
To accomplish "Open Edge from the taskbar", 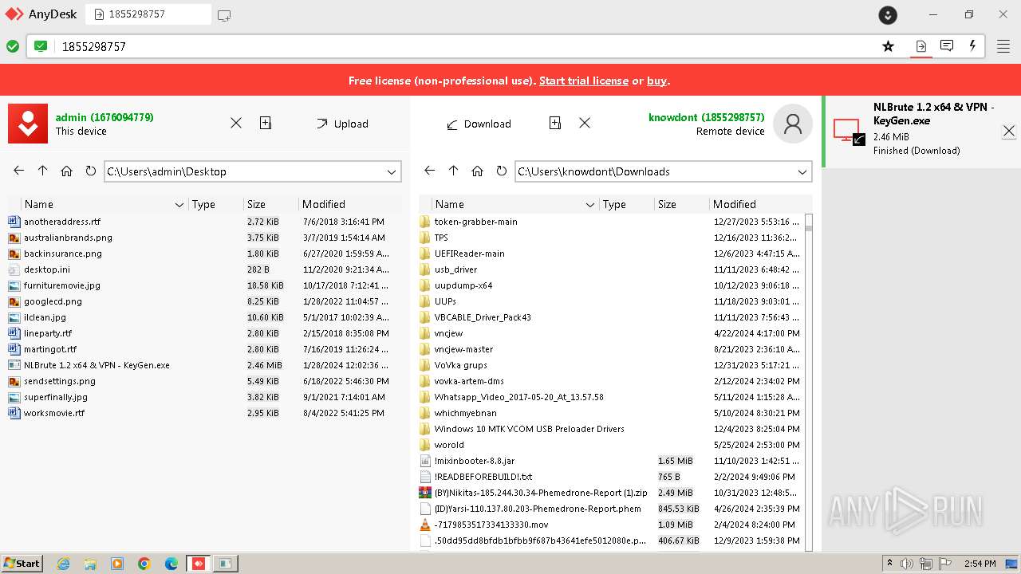I will (x=171, y=564).
